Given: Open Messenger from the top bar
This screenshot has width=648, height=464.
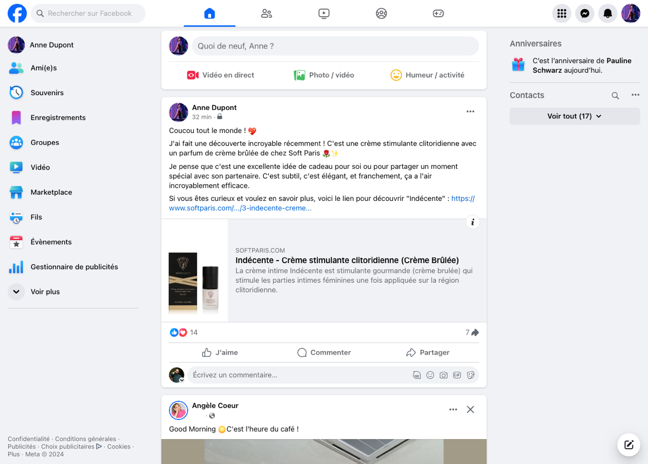Looking at the screenshot, I should [x=584, y=14].
